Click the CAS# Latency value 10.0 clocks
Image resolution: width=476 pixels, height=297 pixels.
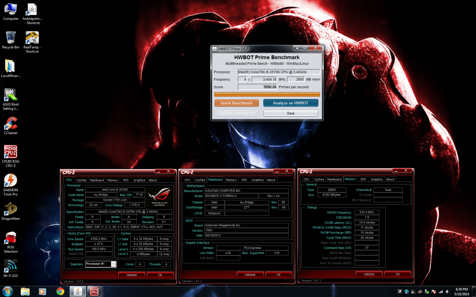(367, 222)
